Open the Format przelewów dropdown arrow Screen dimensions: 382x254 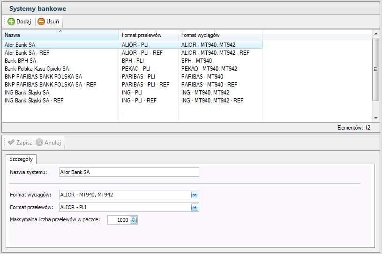[195, 207]
